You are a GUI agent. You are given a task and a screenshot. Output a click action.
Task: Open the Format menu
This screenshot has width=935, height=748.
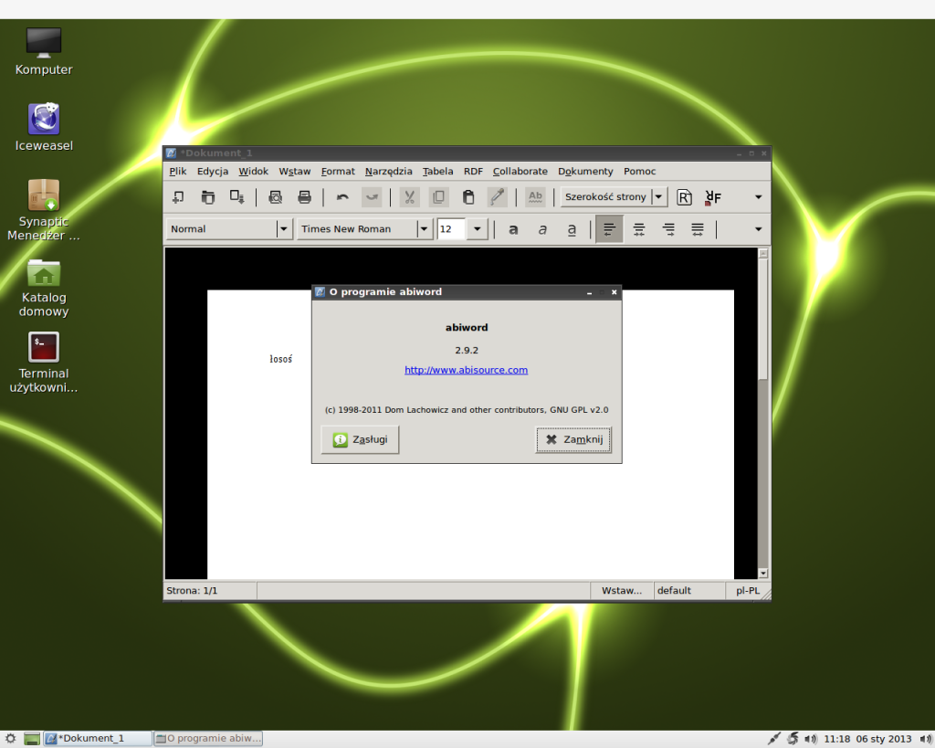(x=338, y=171)
